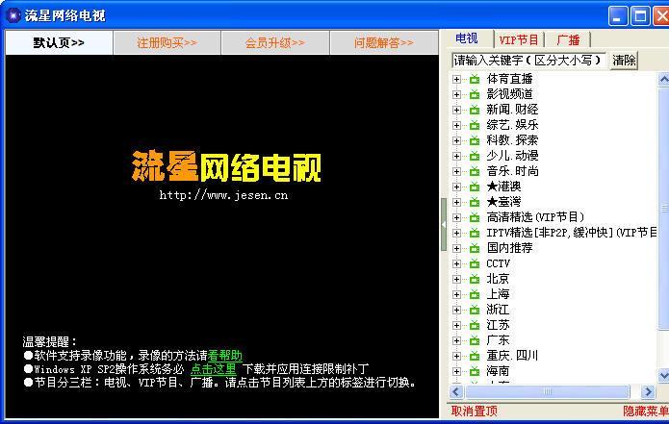Select the 浙江 tree item
The image size is (669, 424).
[498, 310]
